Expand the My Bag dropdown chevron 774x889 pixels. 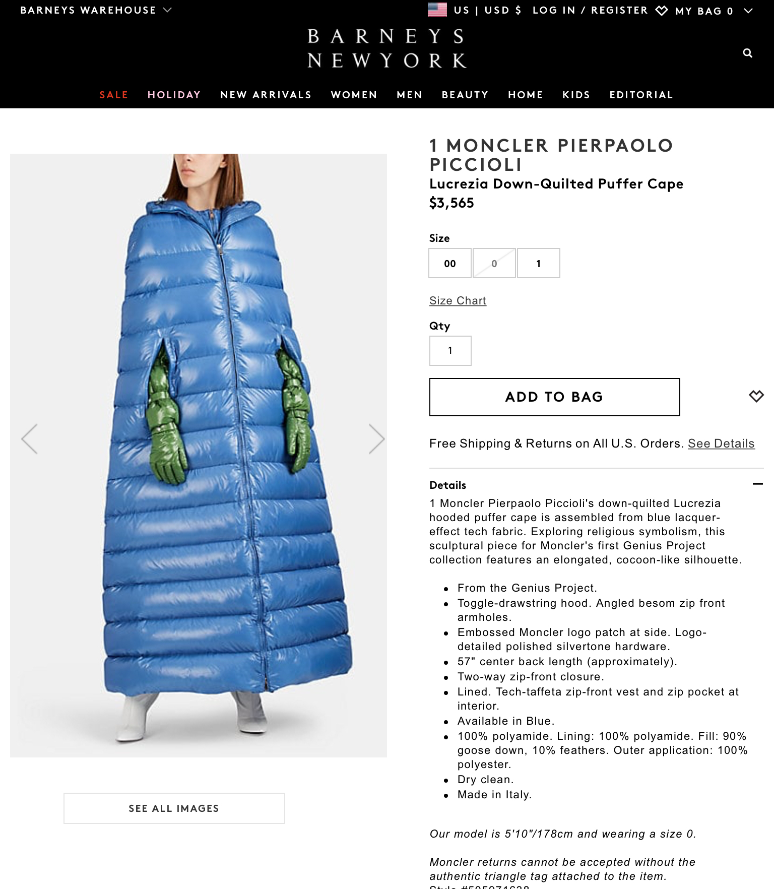coord(748,11)
